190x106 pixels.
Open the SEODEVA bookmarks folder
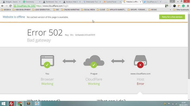(6, 10)
